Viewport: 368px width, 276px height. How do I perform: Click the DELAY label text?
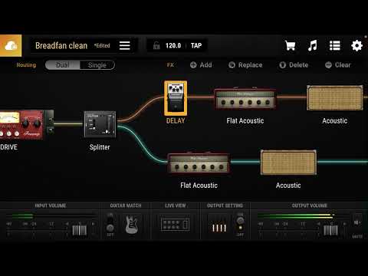[x=176, y=120]
